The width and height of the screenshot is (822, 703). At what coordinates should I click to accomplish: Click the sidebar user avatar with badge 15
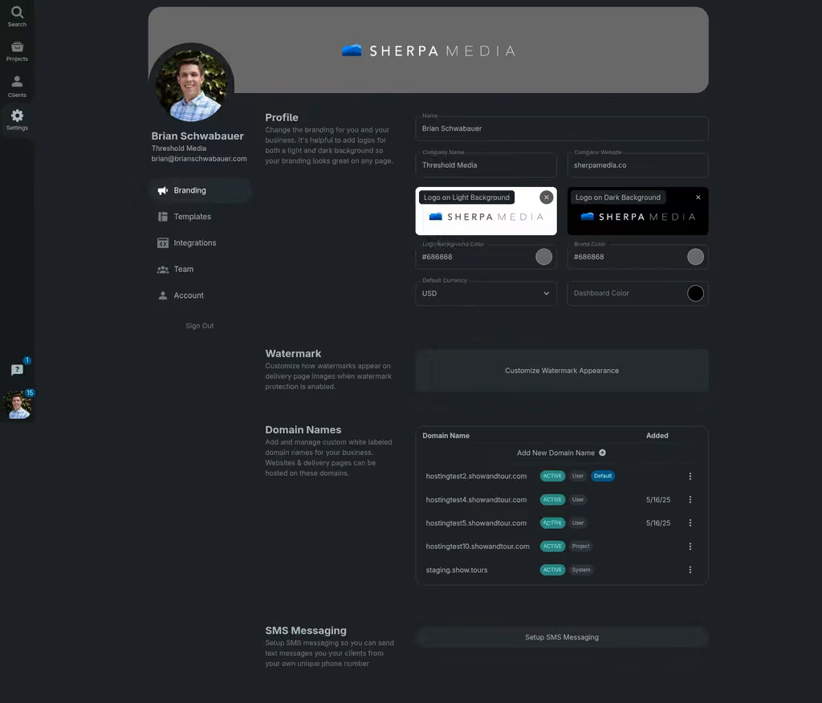(18, 405)
